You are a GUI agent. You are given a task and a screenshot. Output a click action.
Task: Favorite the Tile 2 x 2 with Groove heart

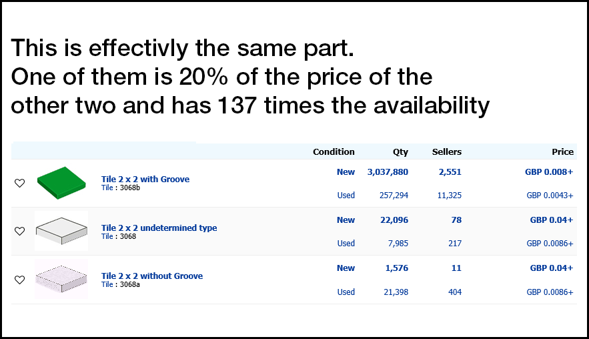point(19,183)
